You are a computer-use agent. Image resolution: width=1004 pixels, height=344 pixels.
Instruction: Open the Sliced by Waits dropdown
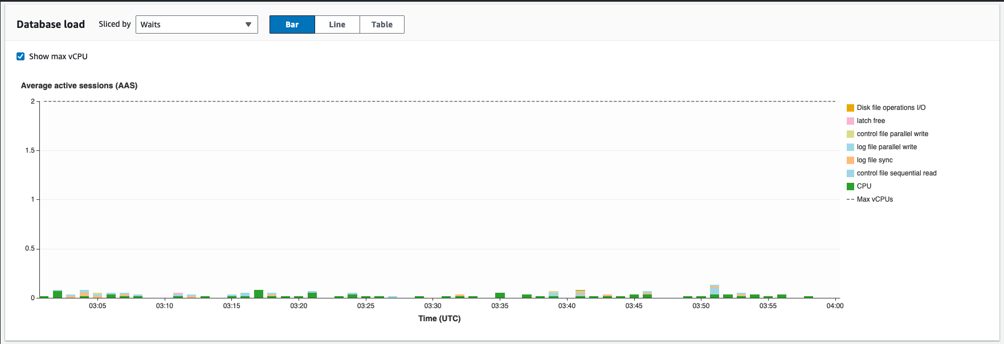pyautogui.click(x=196, y=24)
